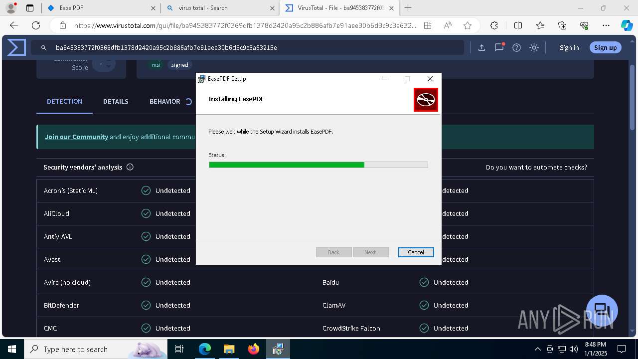Screen dimensions: 638x359
Task: Click the upload file icon in VirusTotal header
Action: coord(481,47)
